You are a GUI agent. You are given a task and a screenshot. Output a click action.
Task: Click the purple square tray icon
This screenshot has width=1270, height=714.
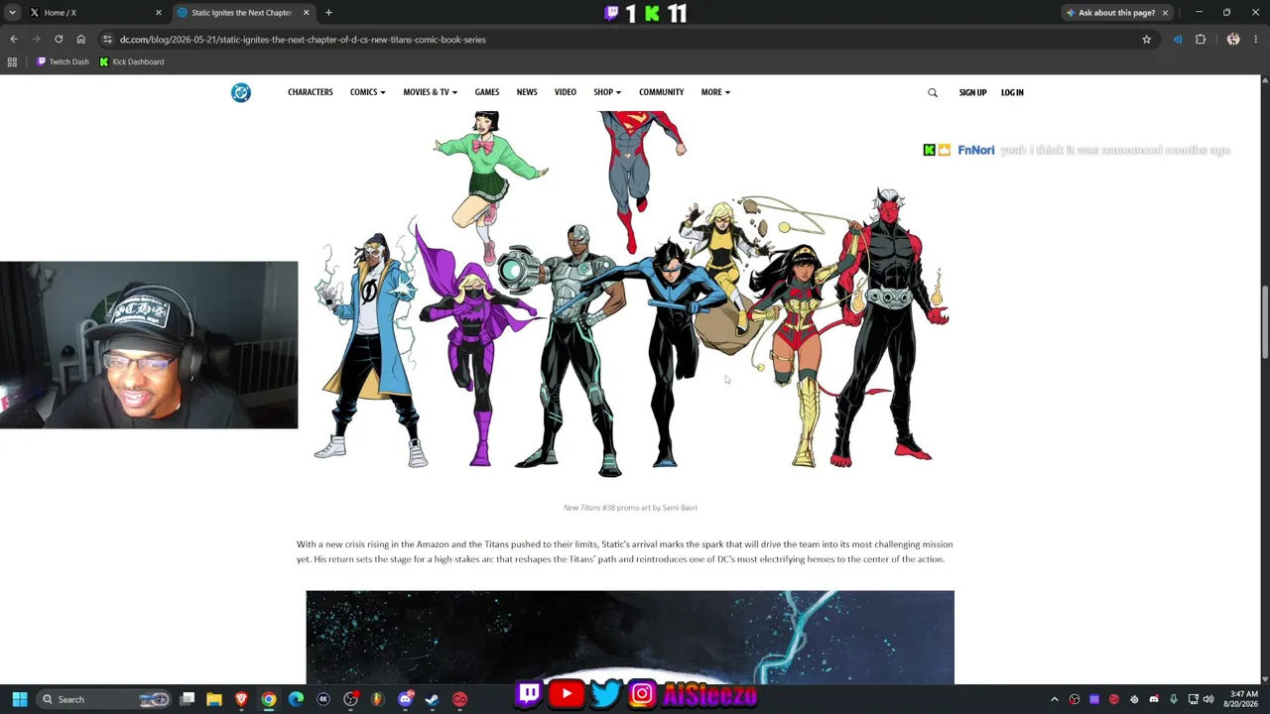point(1094,699)
